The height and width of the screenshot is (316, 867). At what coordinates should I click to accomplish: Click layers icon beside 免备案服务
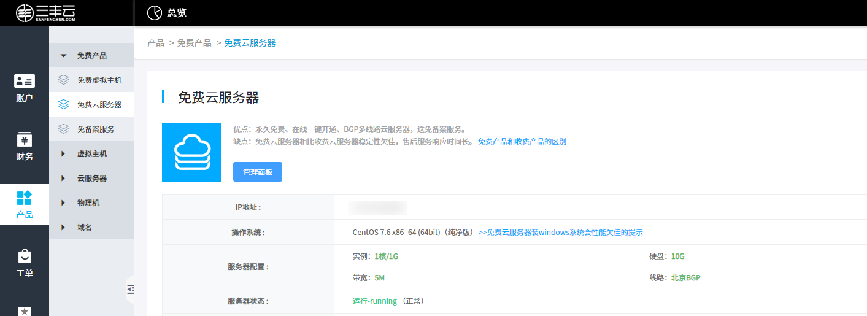63,129
